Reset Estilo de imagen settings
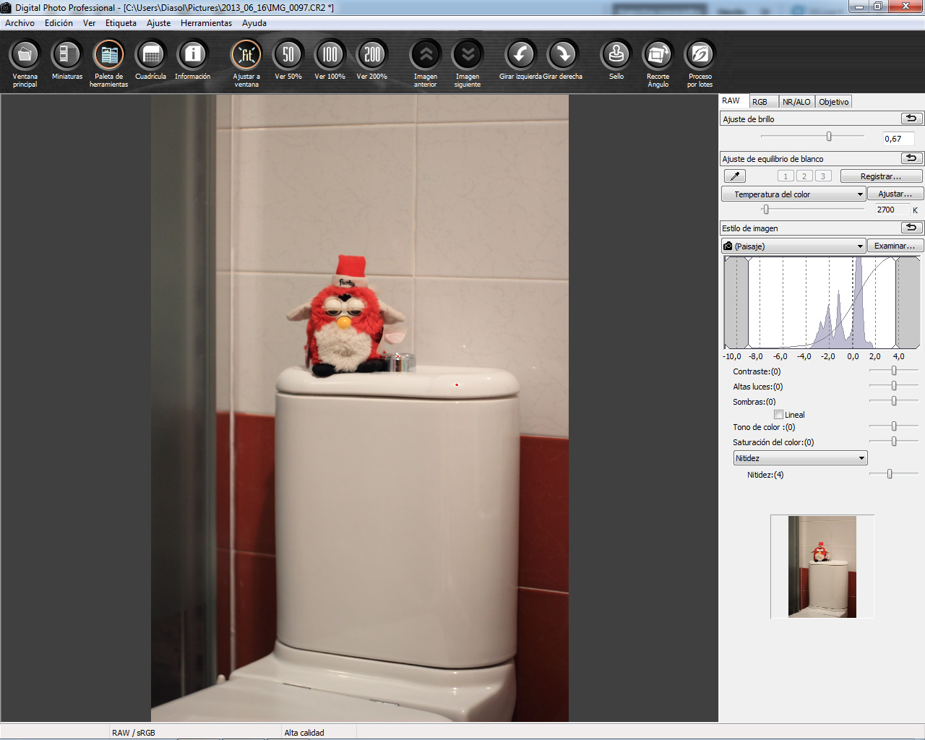Image resolution: width=925 pixels, height=740 pixels. point(911,228)
